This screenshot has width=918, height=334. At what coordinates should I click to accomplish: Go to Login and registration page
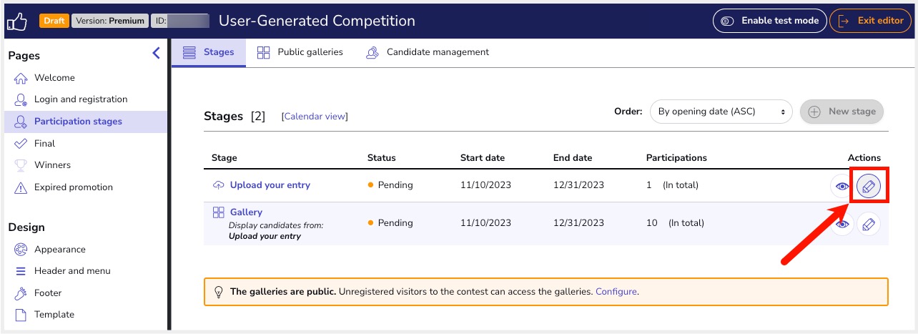click(x=80, y=99)
